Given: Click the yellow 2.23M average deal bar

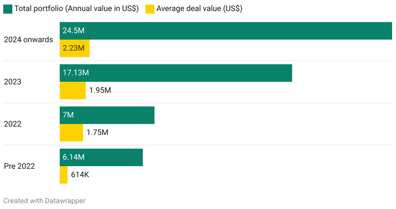Looking at the screenshot, I should [74, 48].
